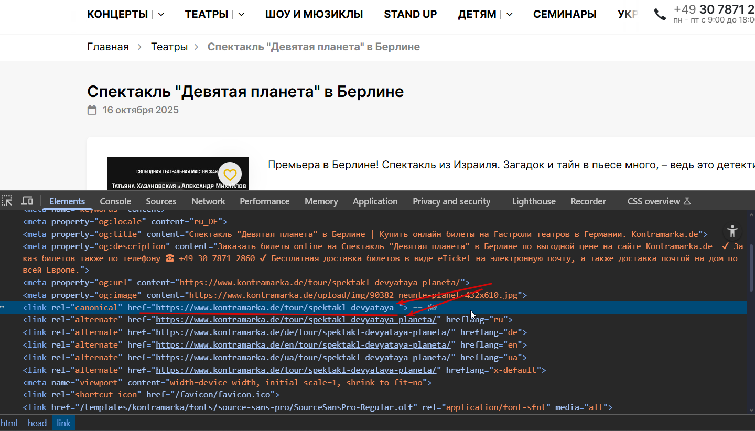Click the three-dots icon on selected row

click(x=3, y=307)
